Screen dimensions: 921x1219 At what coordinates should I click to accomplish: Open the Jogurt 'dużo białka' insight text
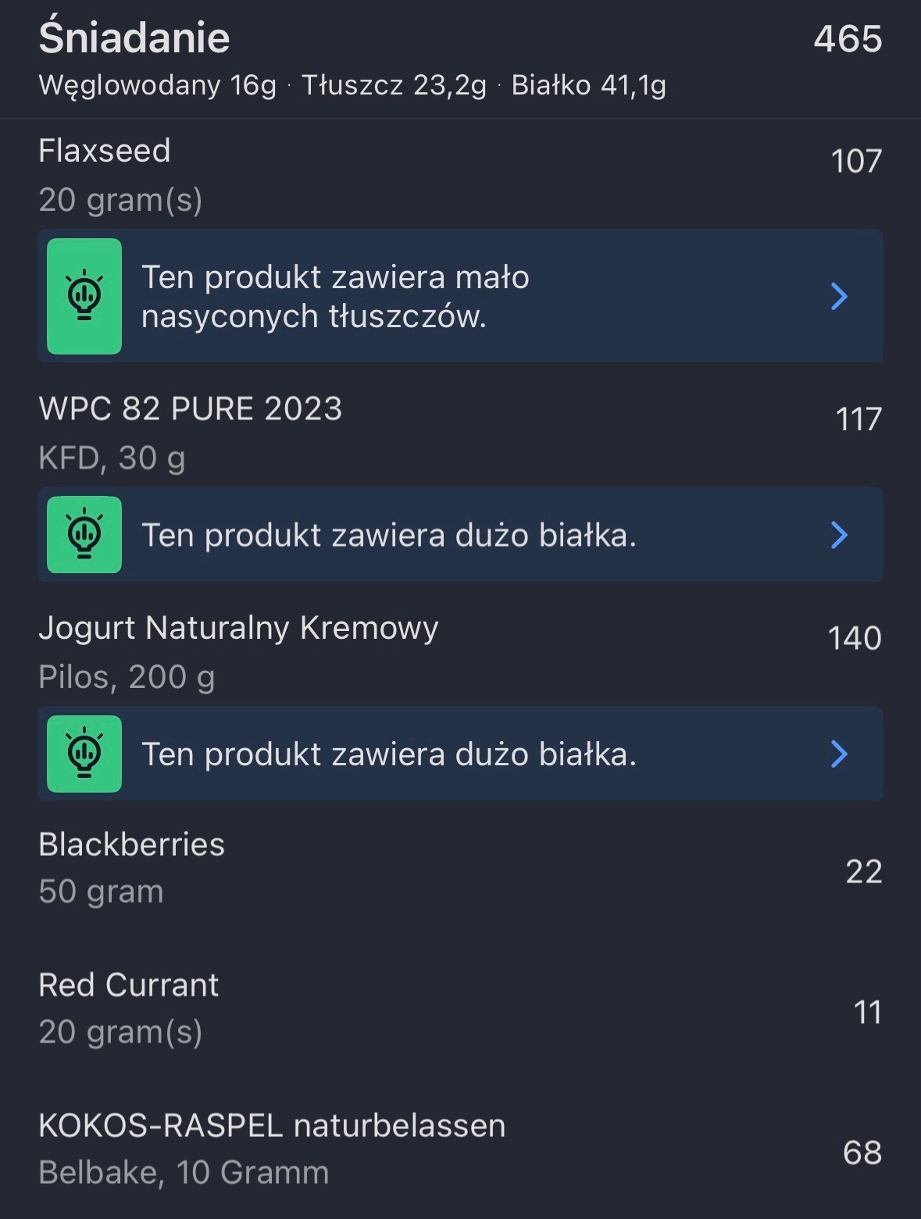pos(388,754)
